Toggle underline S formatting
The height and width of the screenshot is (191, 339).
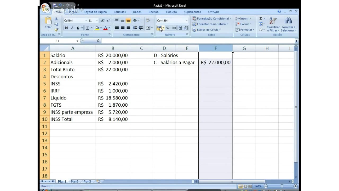tap(78, 28)
